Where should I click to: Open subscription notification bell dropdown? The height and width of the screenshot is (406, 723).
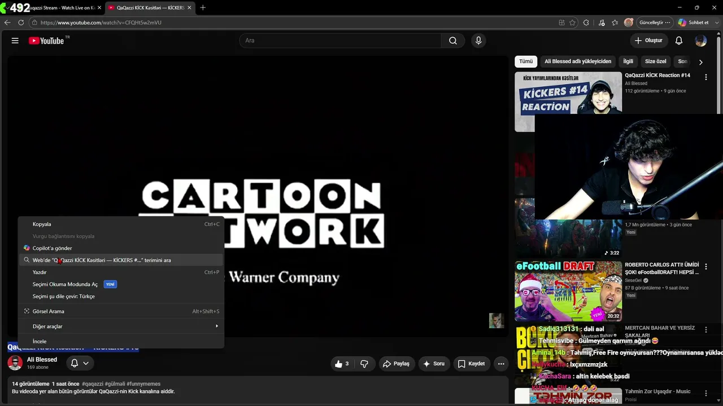pyautogui.click(x=80, y=363)
